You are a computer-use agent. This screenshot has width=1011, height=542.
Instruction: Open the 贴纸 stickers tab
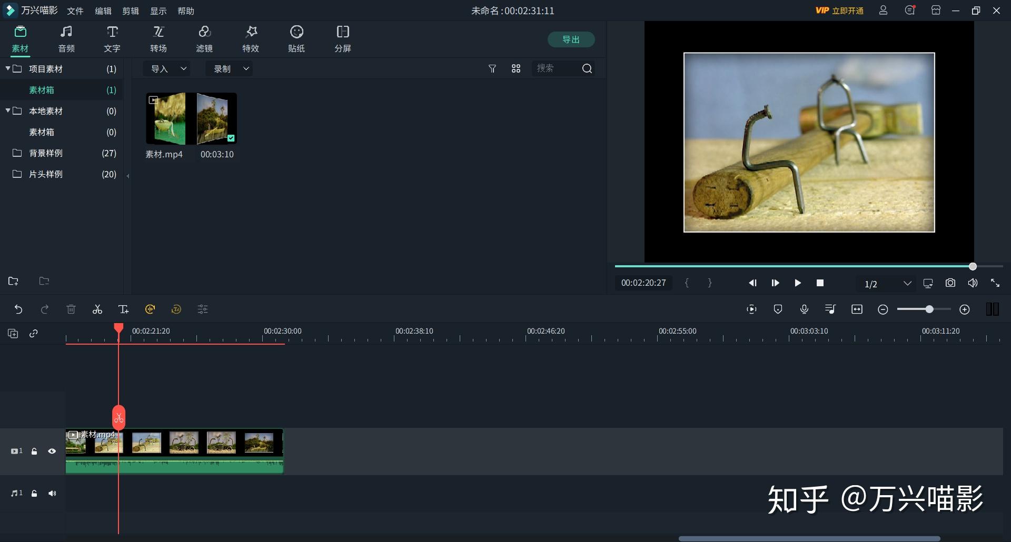coord(296,39)
